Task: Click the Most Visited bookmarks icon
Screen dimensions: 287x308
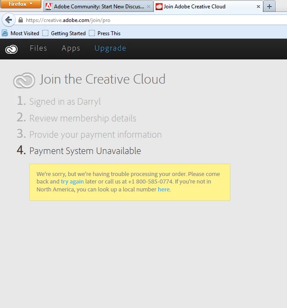Action: 5,33
